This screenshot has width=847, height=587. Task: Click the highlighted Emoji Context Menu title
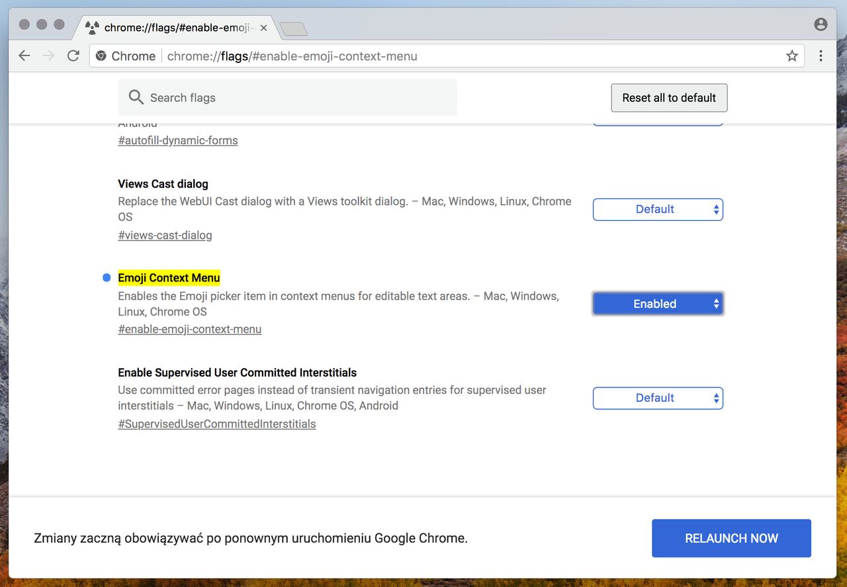(x=169, y=278)
